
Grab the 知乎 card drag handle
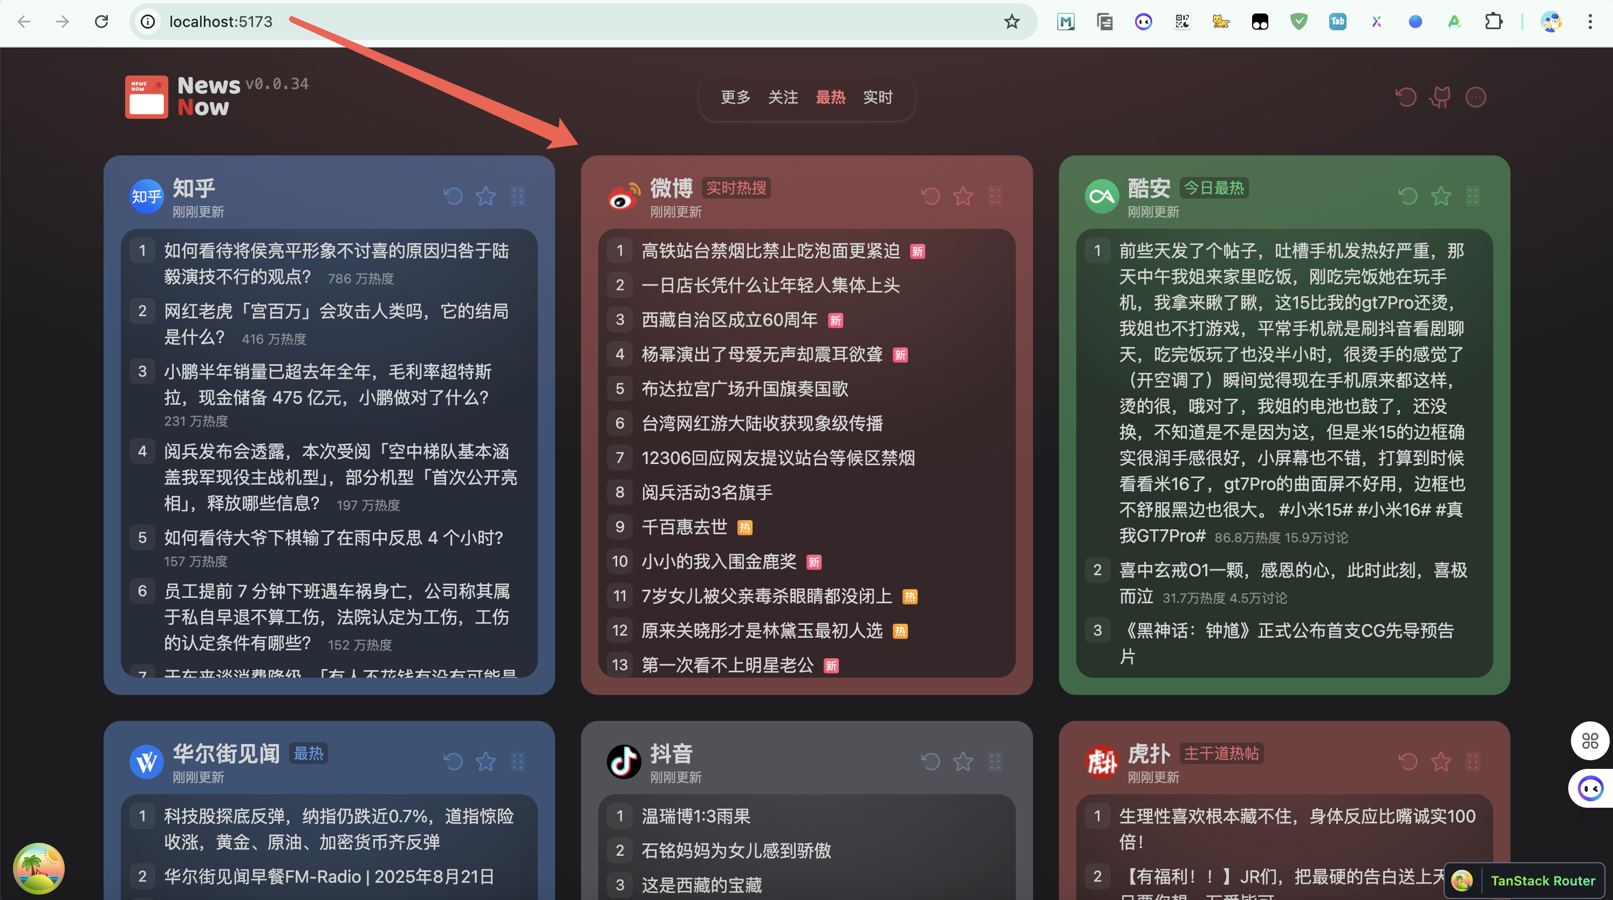[517, 196]
